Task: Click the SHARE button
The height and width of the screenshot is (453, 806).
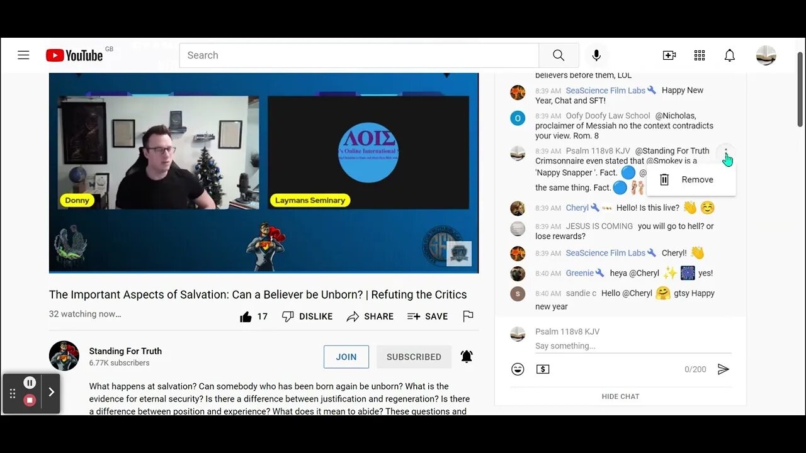Action: point(370,316)
